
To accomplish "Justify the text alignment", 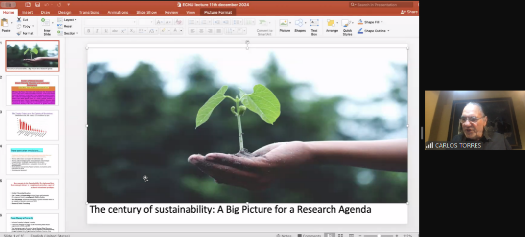I will [x=218, y=31].
